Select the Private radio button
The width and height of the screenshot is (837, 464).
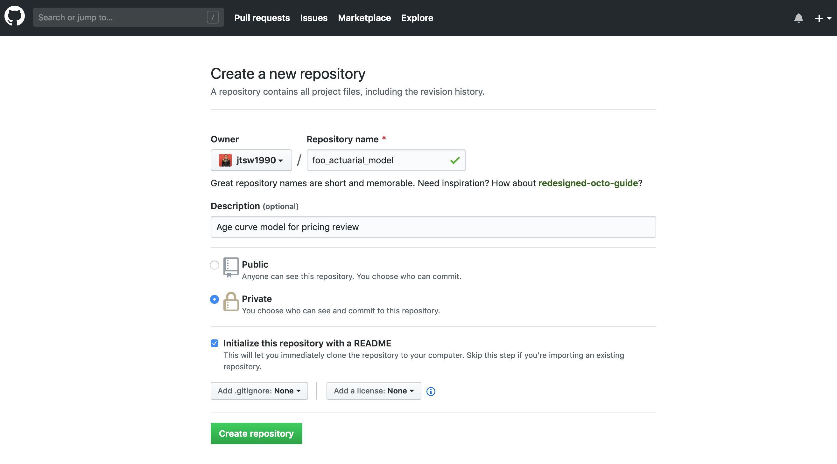(x=215, y=299)
